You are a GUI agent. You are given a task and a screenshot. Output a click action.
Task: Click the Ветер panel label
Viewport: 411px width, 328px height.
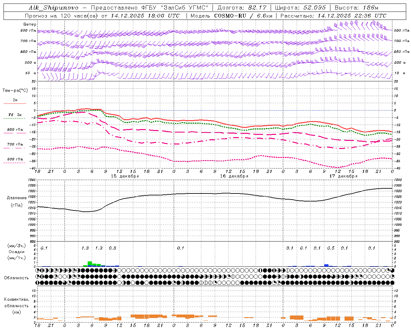pos(30,24)
